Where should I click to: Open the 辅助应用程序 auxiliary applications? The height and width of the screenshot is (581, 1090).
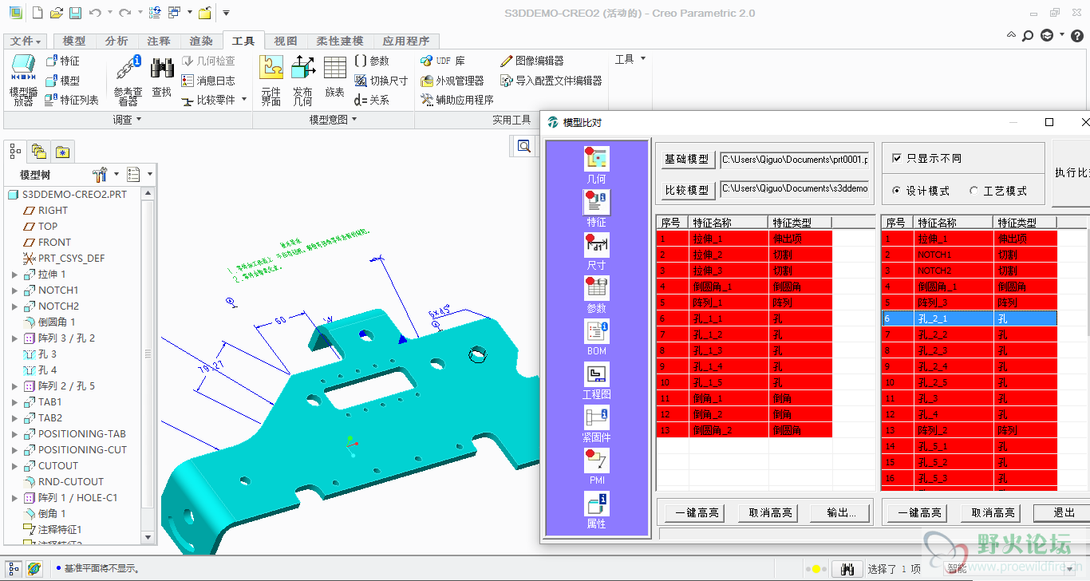click(x=457, y=100)
